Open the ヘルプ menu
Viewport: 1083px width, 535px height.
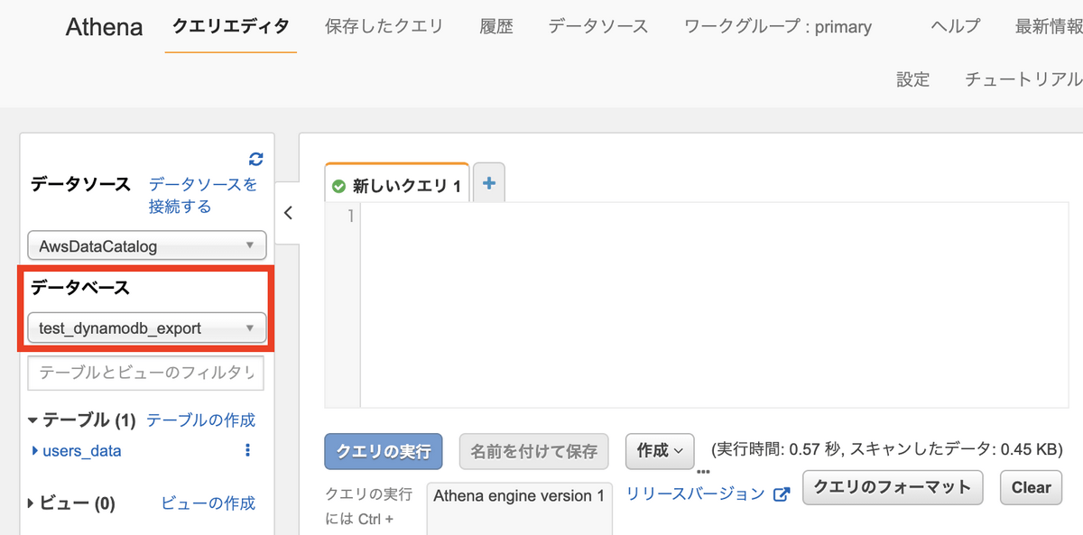point(955,26)
